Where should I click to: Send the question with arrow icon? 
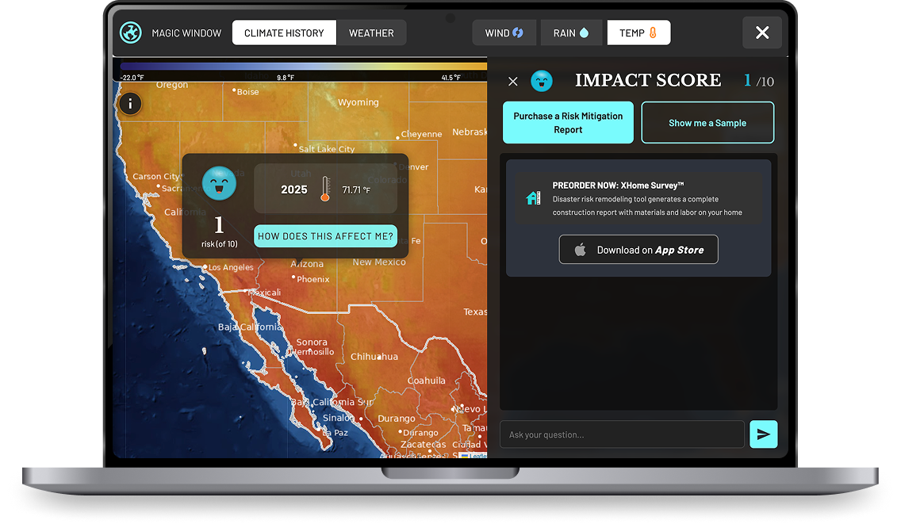tap(763, 434)
